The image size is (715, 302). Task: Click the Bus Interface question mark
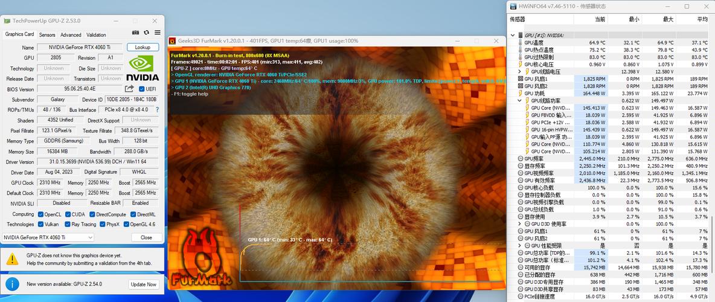[x=158, y=109]
